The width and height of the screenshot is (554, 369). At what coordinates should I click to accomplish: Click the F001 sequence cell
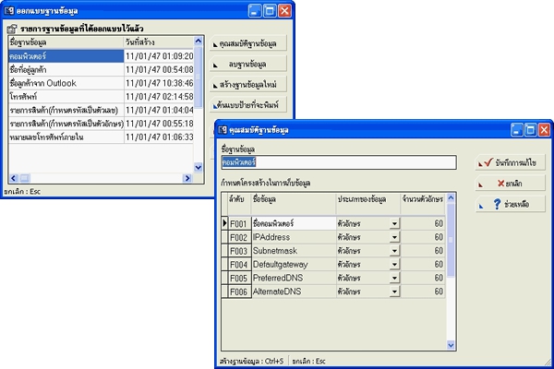pos(239,223)
